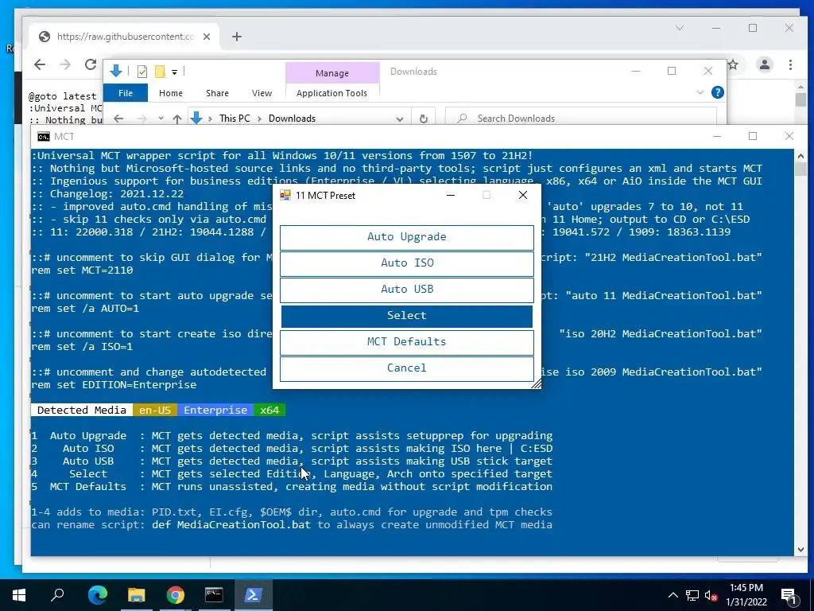The height and width of the screenshot is (611, 814).
Task: Click This PC in Explorer address bar
Action: tap(235, 119)
